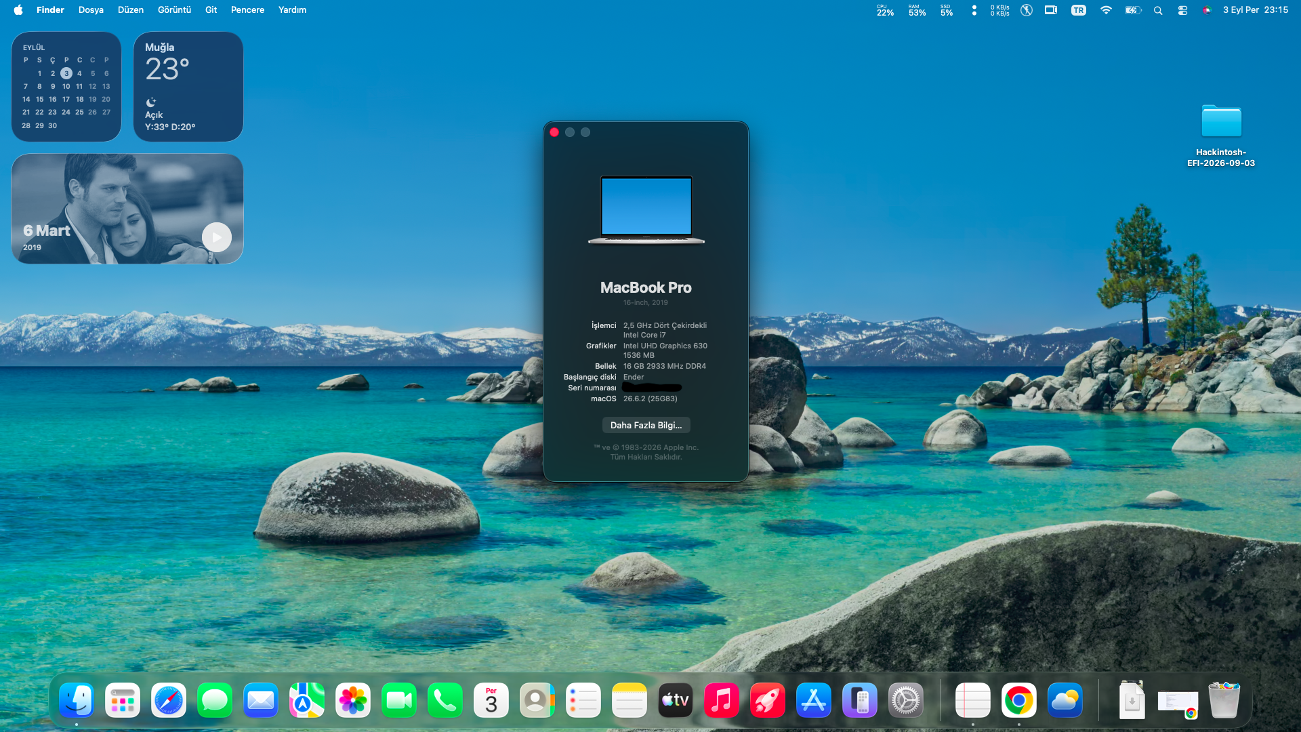The height and width of the screenshot is (732, 1301).
Task: Toggle the Wi-Fi menu bar icon
Action: pyautogui.click(x=1106, y=10)
